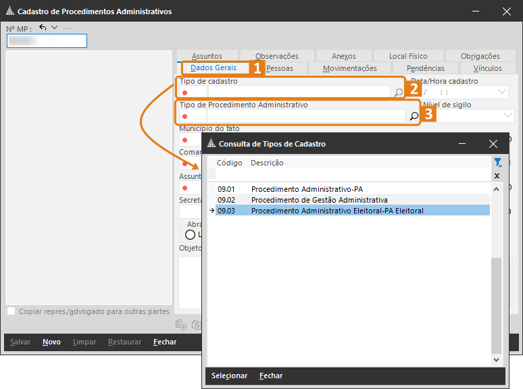Enable Copiar repres./advogado para outras partes
The width and height of the screenshot is (523, 389).
coord(11,311)
